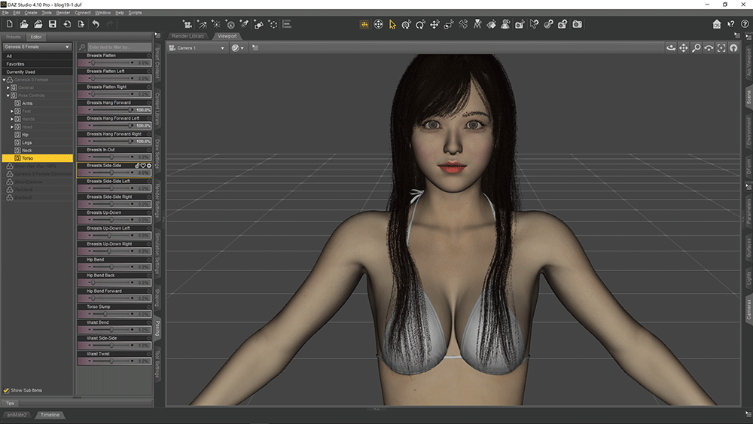Open the Genesis 8 Female node dropdown
Viewport: 753px width, 424px height.
coord(37,47)
